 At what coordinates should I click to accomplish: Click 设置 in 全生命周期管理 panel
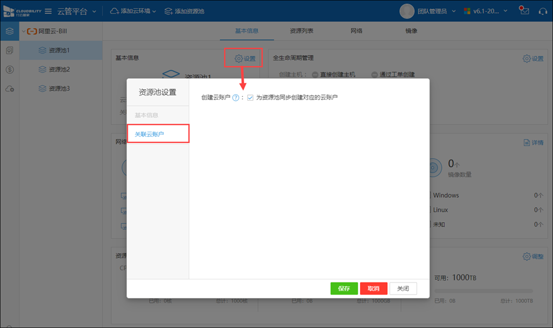pos(533,59)
